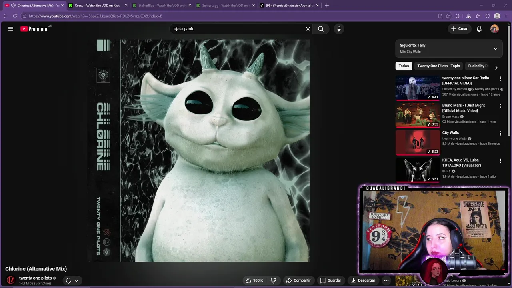Open YouTube notifications bell
The image size is (512, 288).
479,29
